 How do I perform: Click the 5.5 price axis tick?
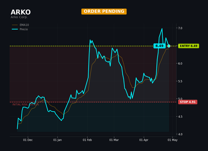(x=180, y=81)
